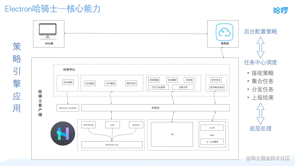Click the 自动播放 box
295x166 pixels.
click(x=172, y=80)
